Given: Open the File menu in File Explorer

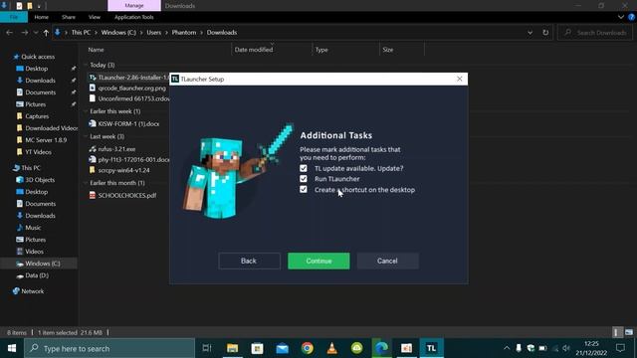Looking at the screenshot, I should click(14, 17).
